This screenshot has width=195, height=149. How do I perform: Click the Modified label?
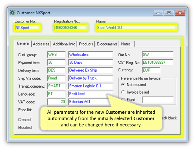[25, 127]
